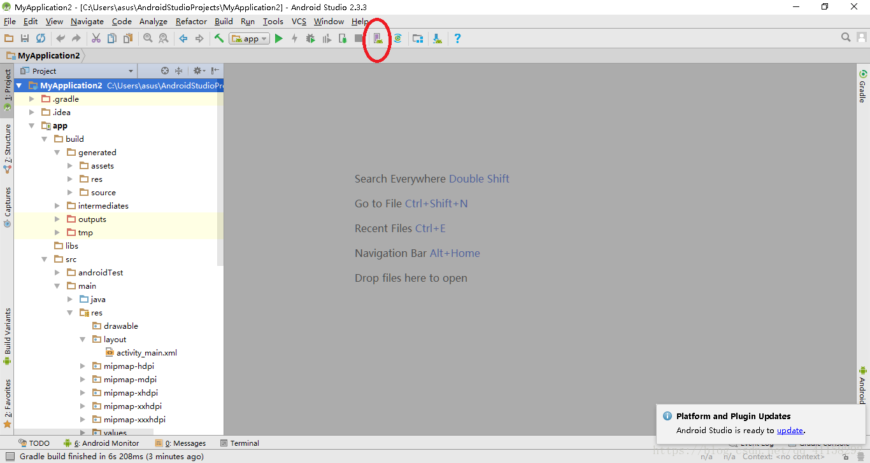The height and width of the screenshot is (463, 870).
Task: Attach debugger to Android process
Action: pos(343,38)
